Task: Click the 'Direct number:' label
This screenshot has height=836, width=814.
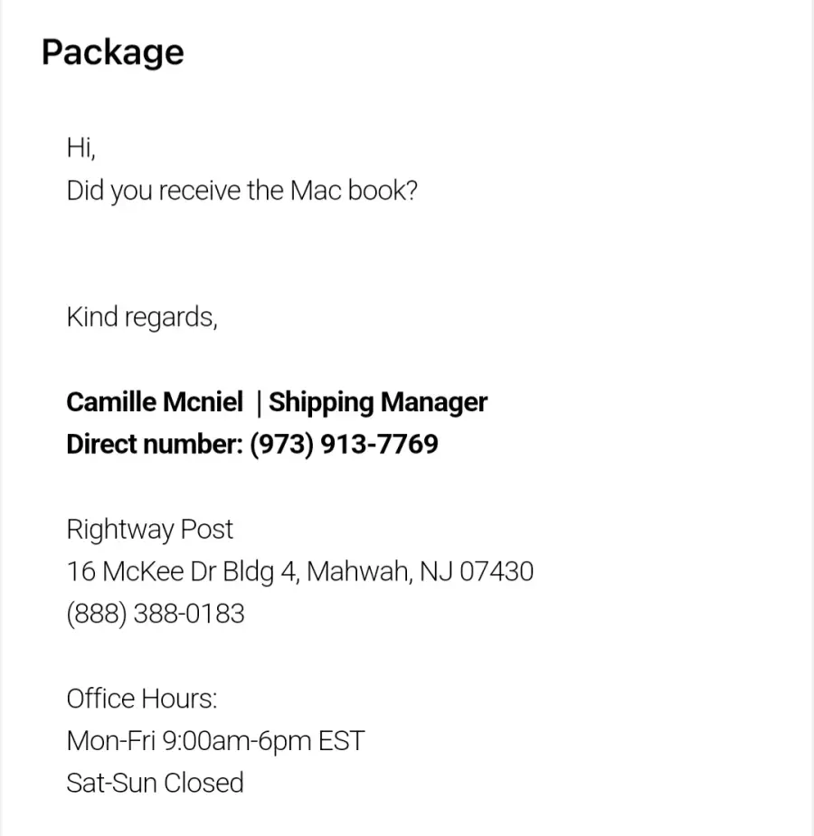Action: click(155, 444)
